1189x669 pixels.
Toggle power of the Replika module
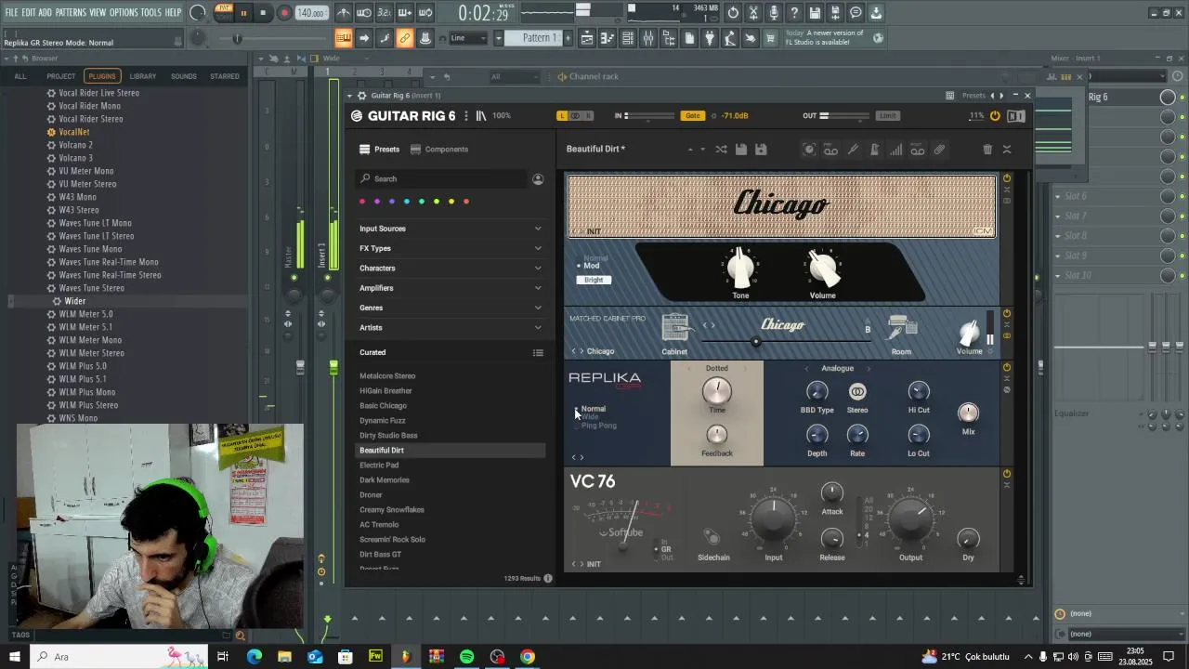pos(1006,367)
